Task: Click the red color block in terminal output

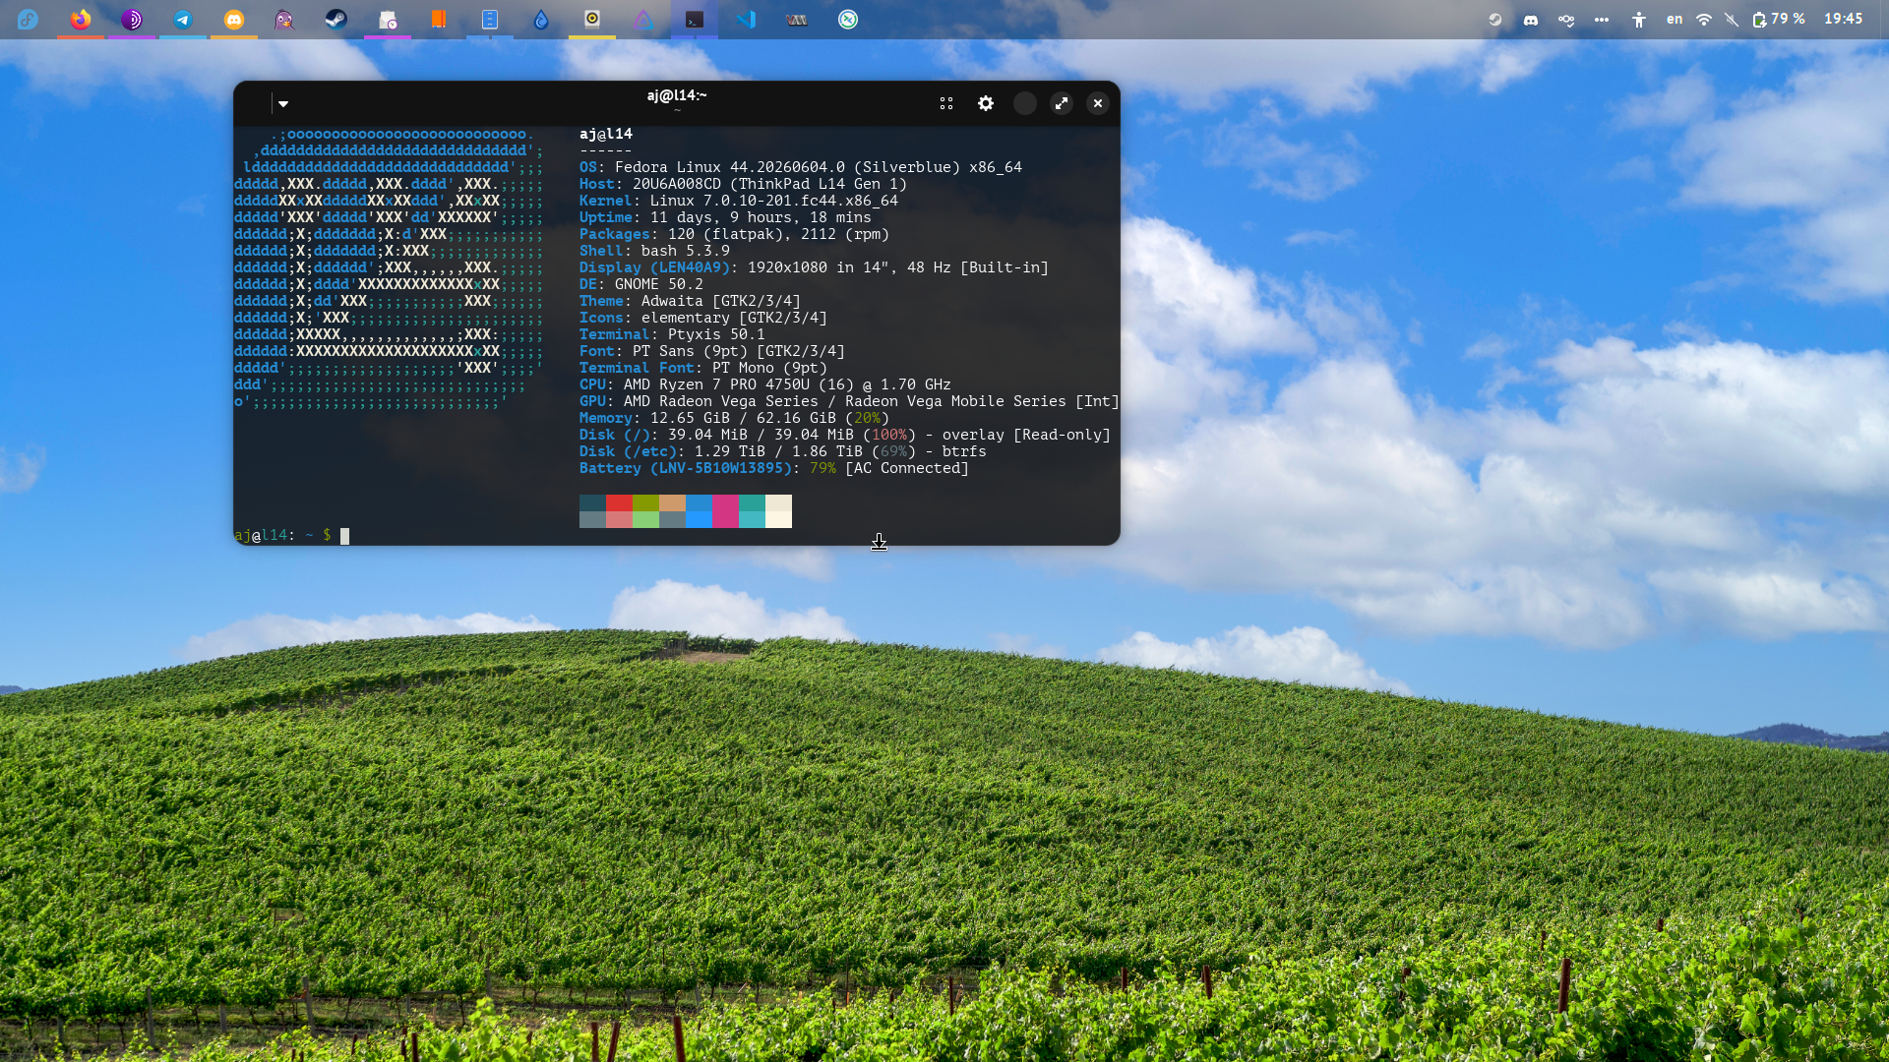Action: [x=619, y=502]
